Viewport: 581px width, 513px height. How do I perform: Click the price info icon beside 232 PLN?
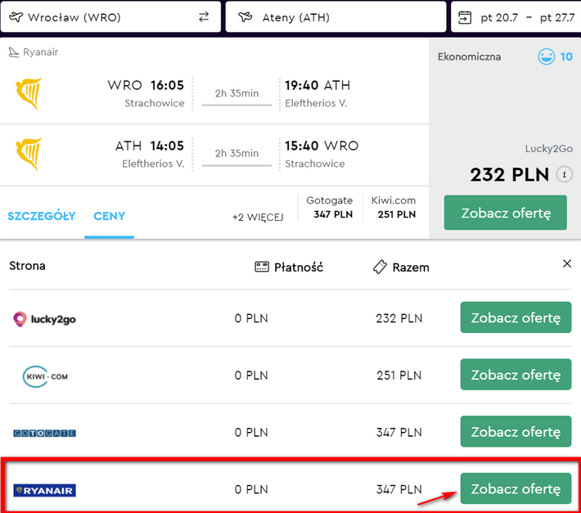tap(565, 174)
